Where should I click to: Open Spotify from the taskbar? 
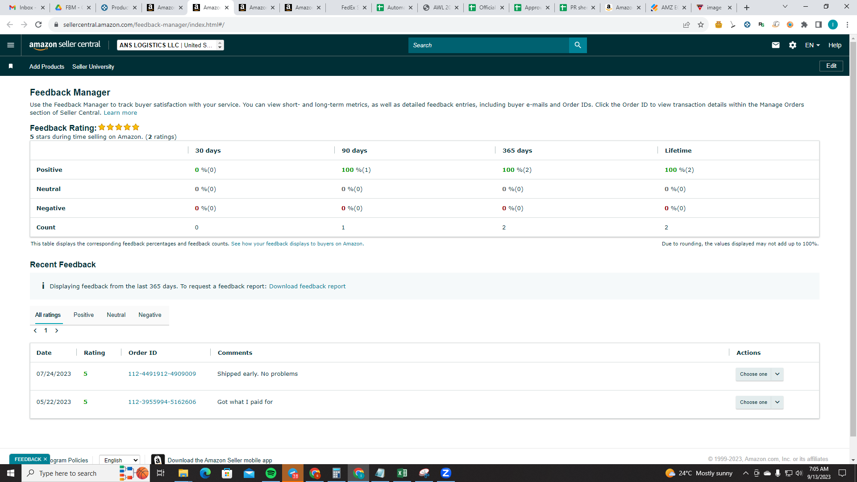pos(271,473)
